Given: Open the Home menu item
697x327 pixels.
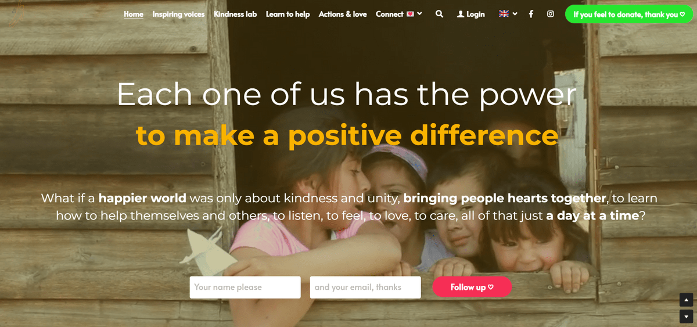Looking at the screenshot, I should [x=134, y=14].
